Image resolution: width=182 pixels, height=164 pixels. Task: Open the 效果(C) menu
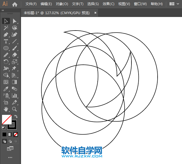pyautogui.click(x=108, y=4)
